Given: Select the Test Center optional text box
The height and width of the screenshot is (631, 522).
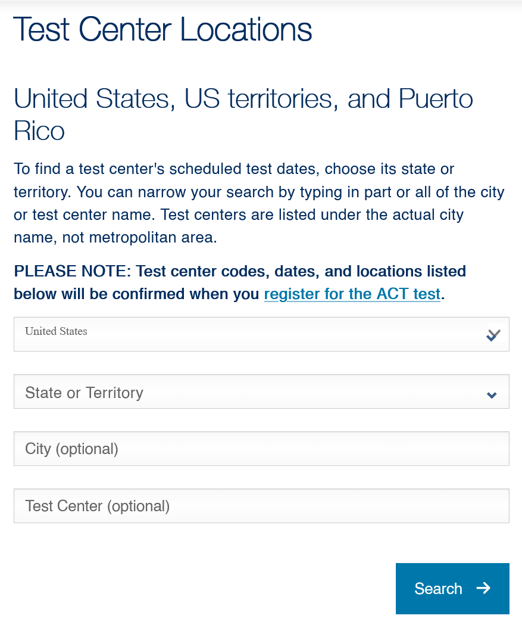Looking at the screenshot, I should point(262,506).
